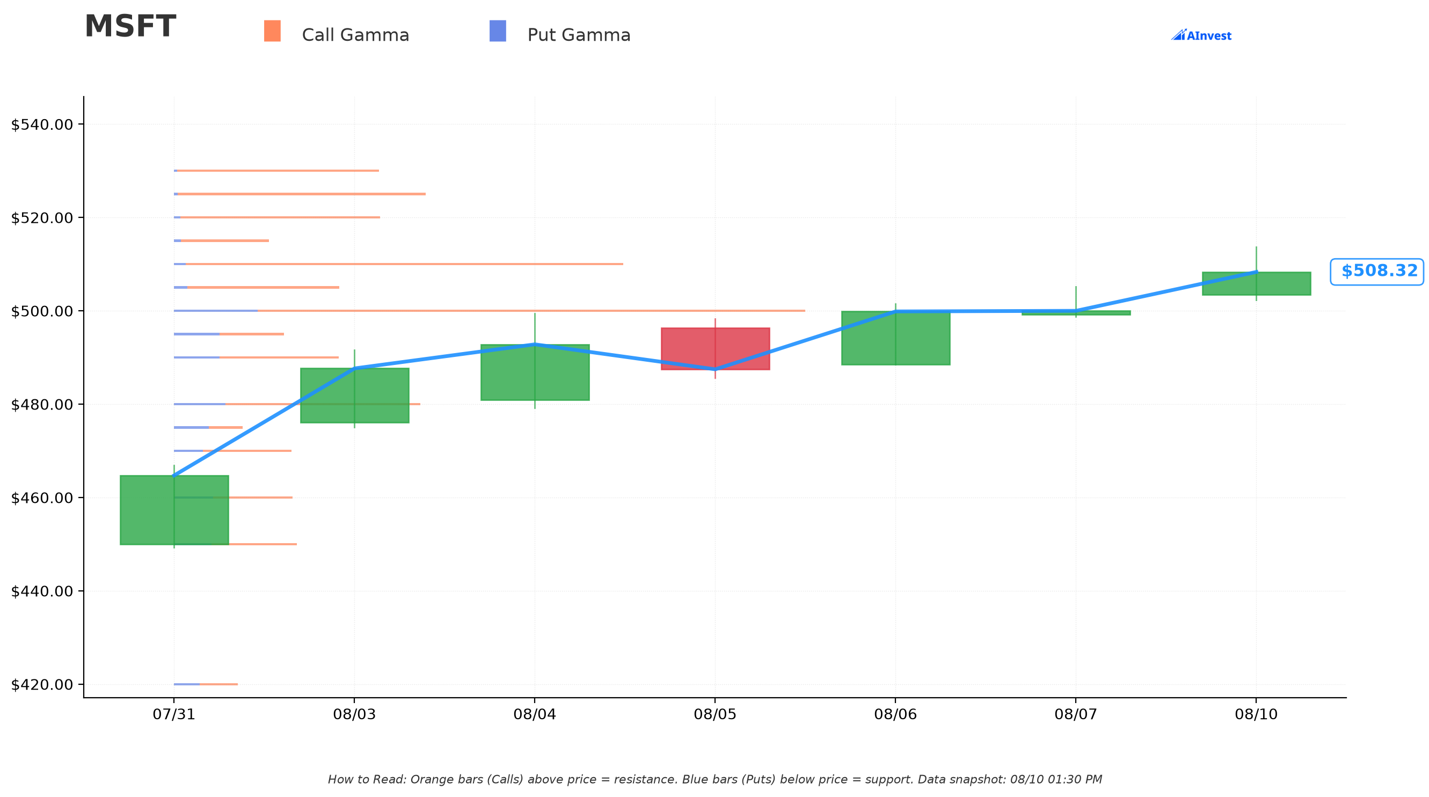Screen dimensions: 1429x797
Task: Click the gamma bar at $420 strike
Action: pyautogui.click(x=206, y=684)
